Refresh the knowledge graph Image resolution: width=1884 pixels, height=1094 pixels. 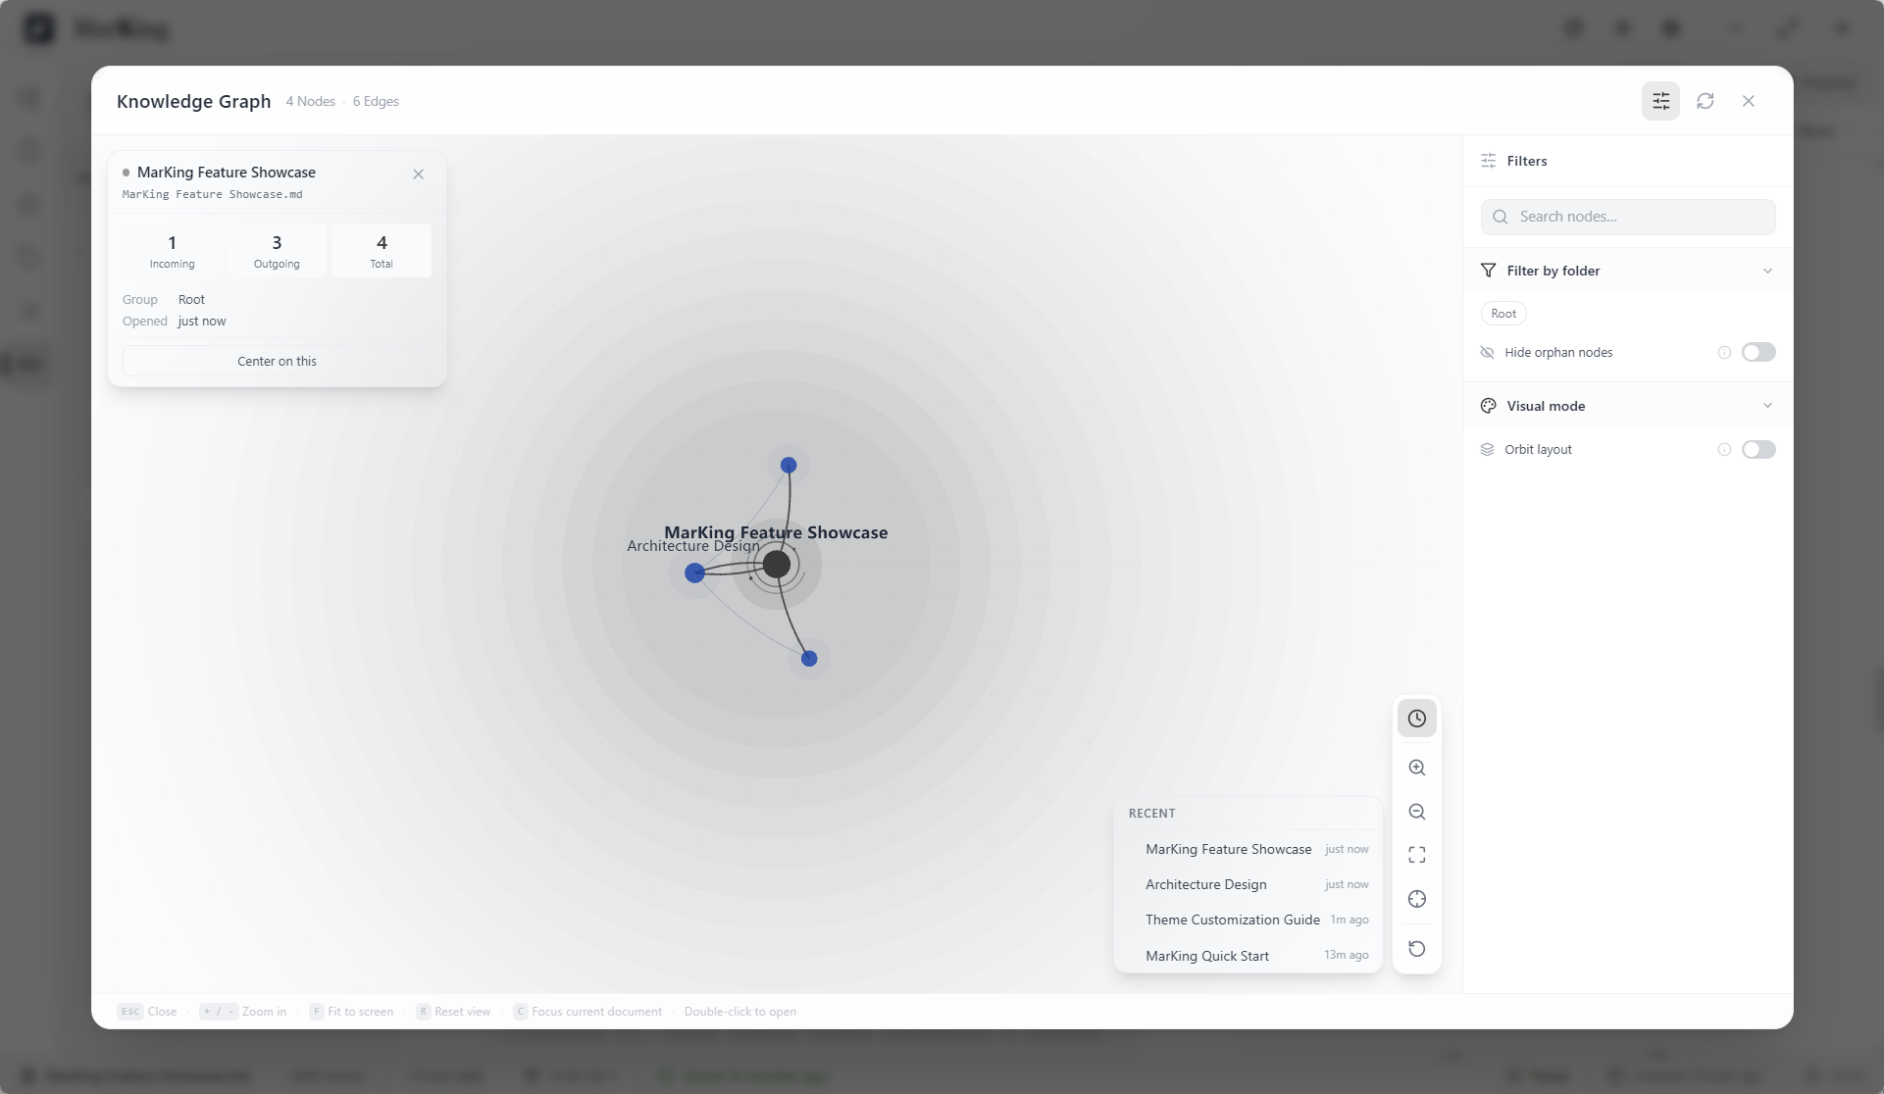coord(1706,101)
